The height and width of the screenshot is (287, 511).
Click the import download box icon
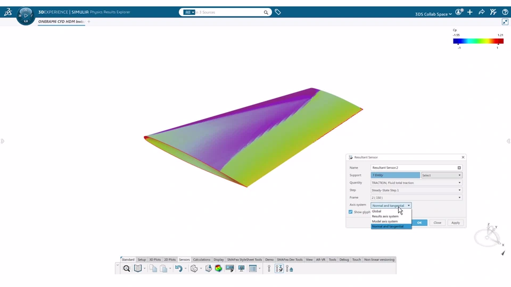point(209,268)
